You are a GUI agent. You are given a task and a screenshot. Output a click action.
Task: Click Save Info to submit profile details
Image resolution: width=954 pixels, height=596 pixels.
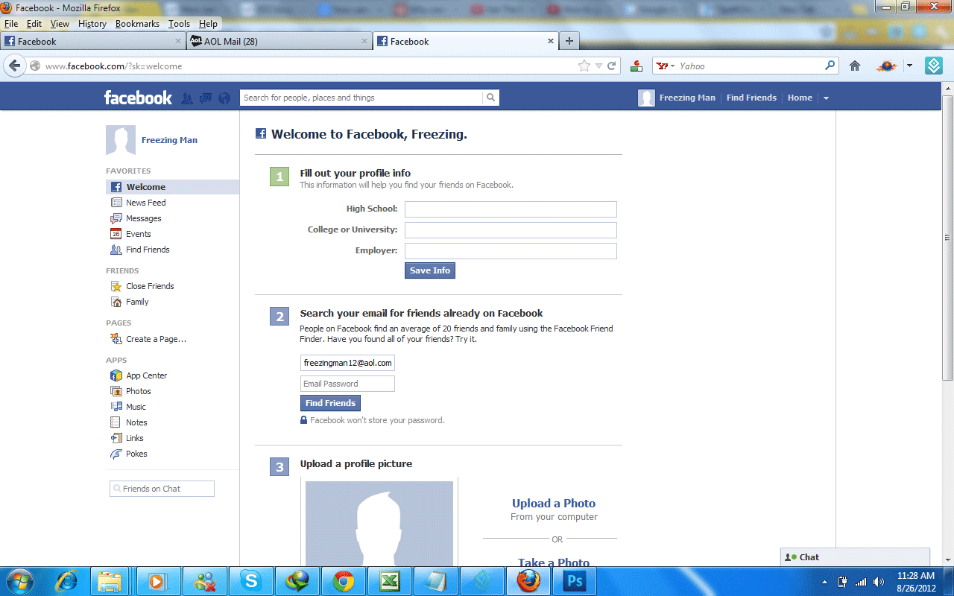pyautogui.click(x=429, y=270)
